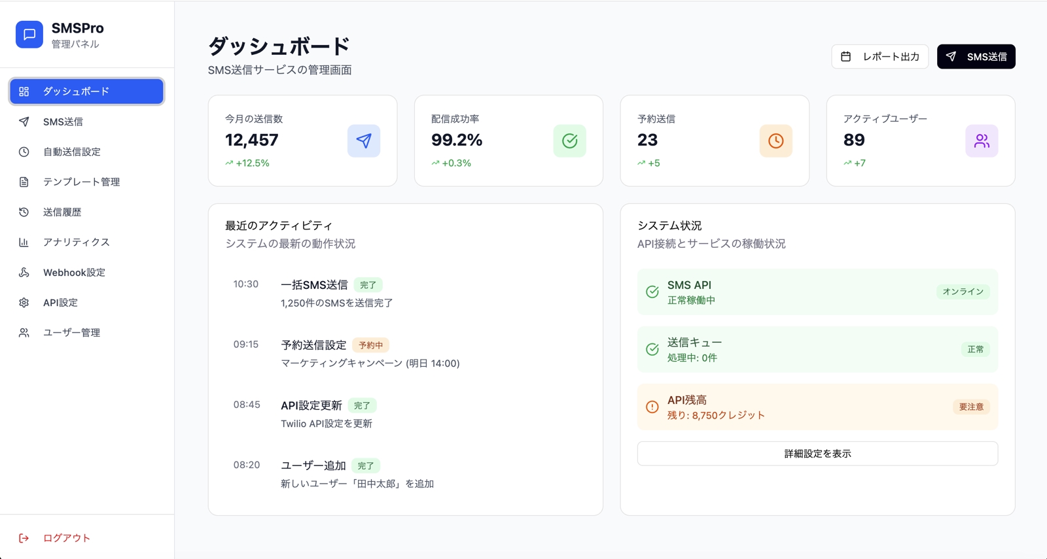This screenshot has width=1047, height=559.
Task: Click the purple active users icon
Action: tap(982, 141)
